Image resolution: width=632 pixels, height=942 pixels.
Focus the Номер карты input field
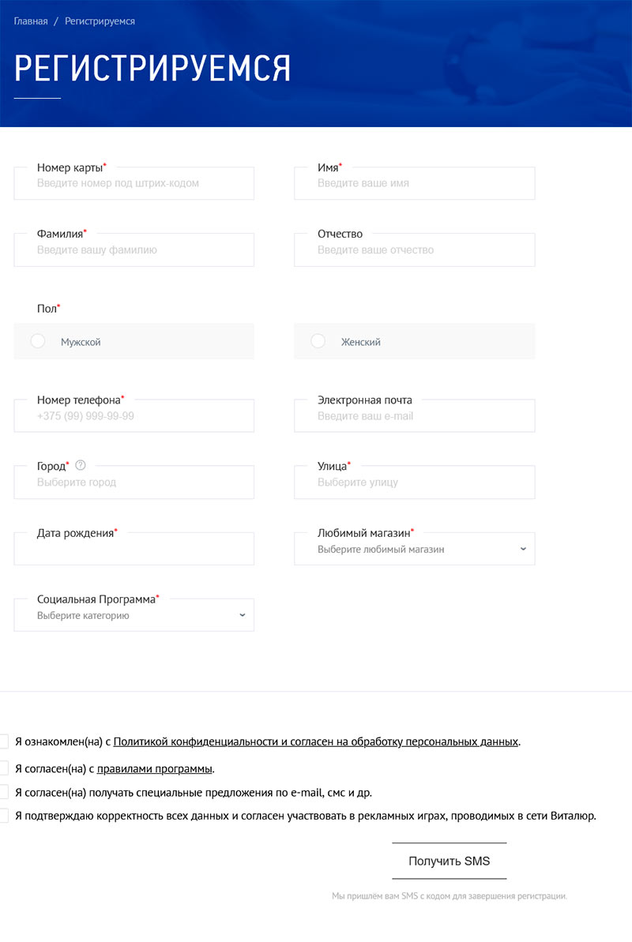(134, 183)
